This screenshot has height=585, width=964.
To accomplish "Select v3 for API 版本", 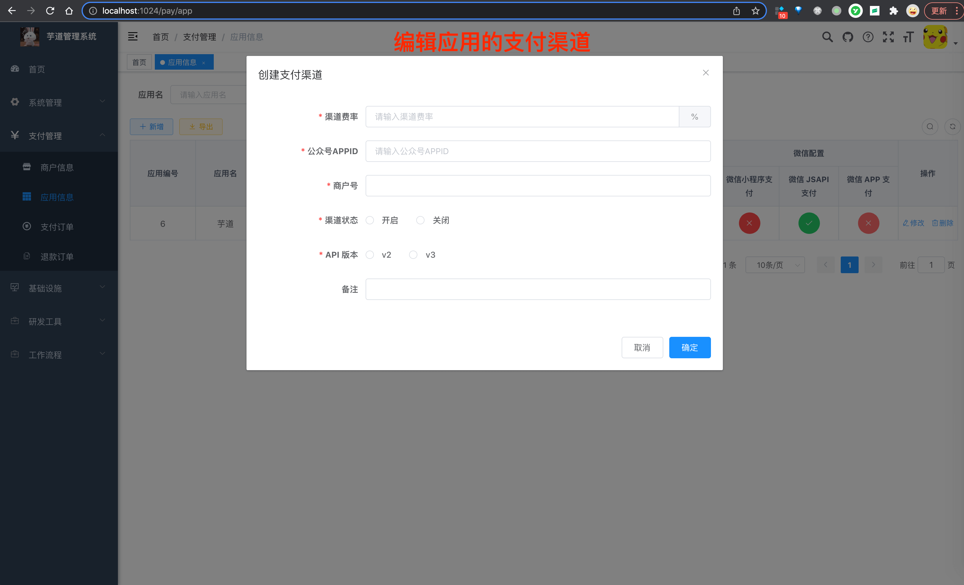I will pyautogui.click(x=413, y=255).
